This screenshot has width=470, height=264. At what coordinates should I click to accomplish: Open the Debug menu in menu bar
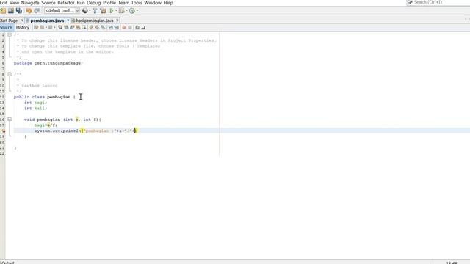pos(93,3)
